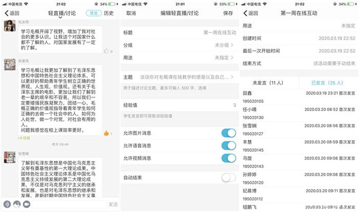Tap the video camera icon in chat bar

point(26,204)
